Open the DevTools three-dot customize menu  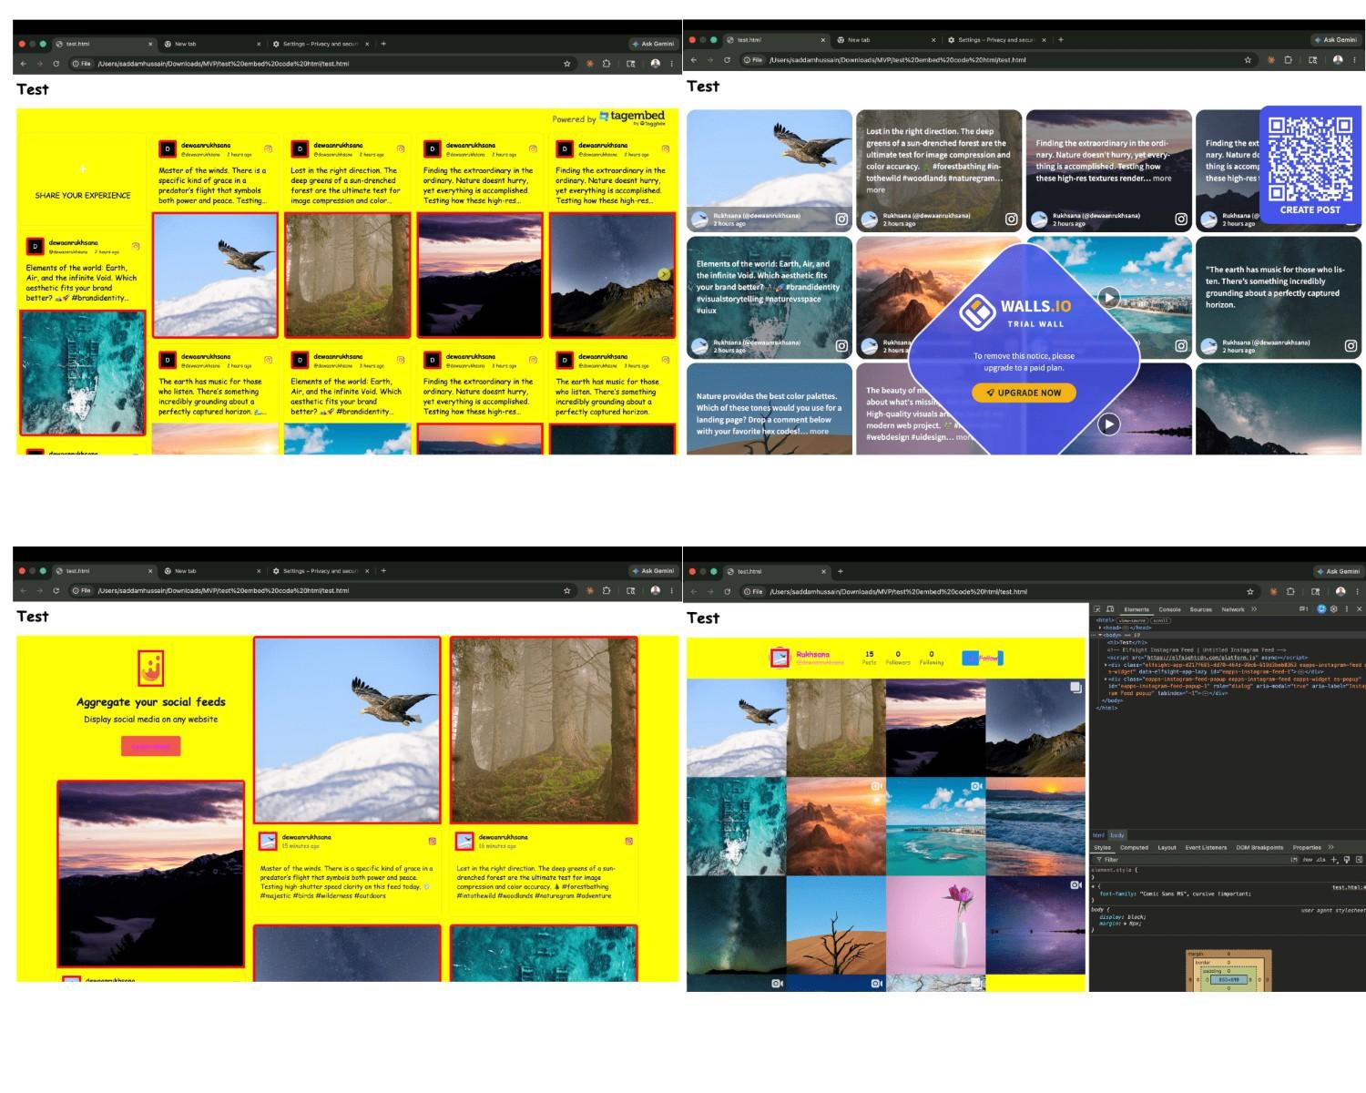point(1347,609)
